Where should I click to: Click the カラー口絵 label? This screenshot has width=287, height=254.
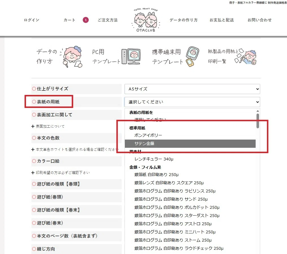click(48, 161)
